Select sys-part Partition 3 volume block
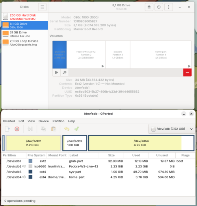 pyautogui.click(x=118, y=55)
